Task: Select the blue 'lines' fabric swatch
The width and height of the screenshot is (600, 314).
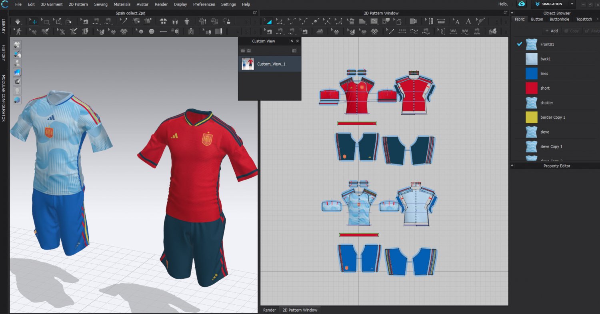Action: 531,74
